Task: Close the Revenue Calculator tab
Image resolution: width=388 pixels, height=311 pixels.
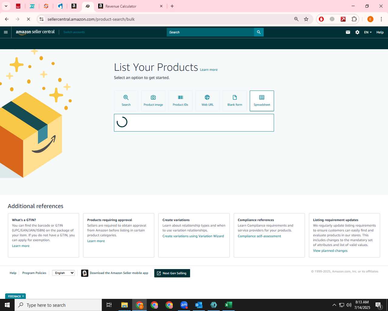Action: pyautogui.click(x=161, y=6)
